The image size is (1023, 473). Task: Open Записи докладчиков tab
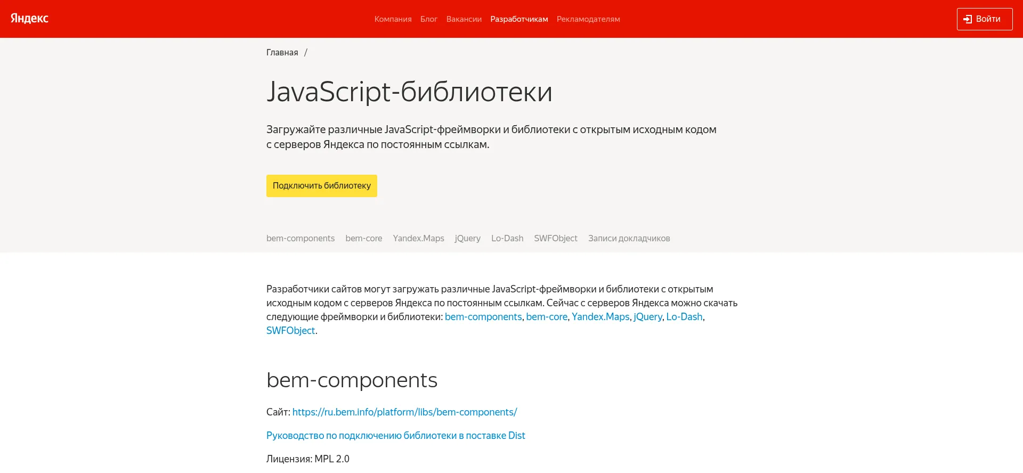pyautogui.click(x=629, y=238)
